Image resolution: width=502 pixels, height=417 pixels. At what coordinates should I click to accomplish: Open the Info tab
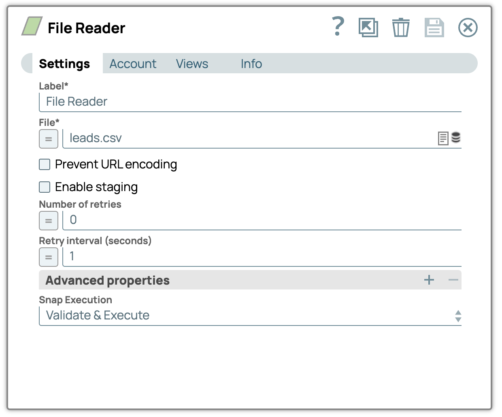tap(251, 64)
